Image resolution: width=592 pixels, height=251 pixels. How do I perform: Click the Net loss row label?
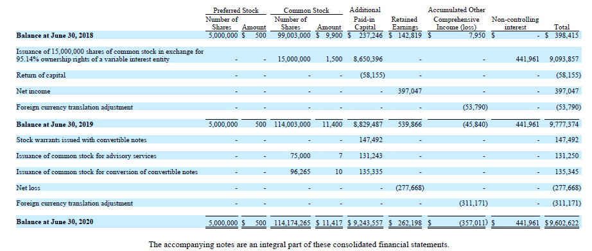[28, 188]
